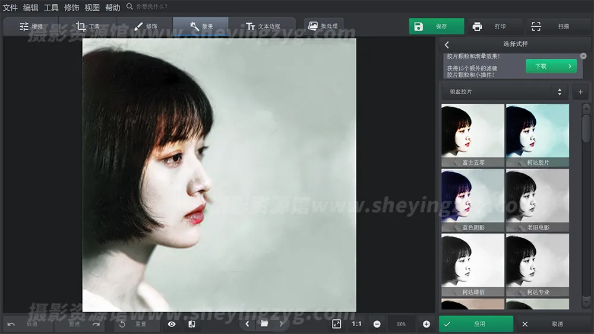594x334 pixels.
Task: Switch to the 修饰 brush tab
Action: tap(146, 27)
